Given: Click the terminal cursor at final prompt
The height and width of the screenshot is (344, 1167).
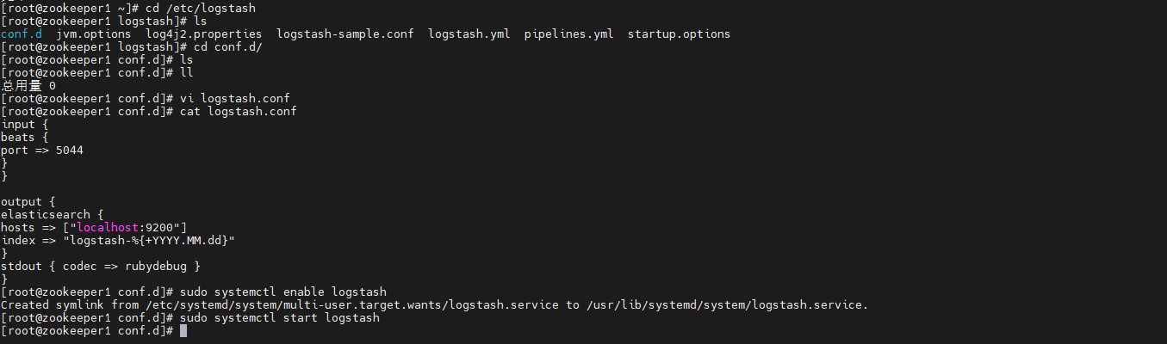Looking at the screenshot, I should [x=183, y=331].
